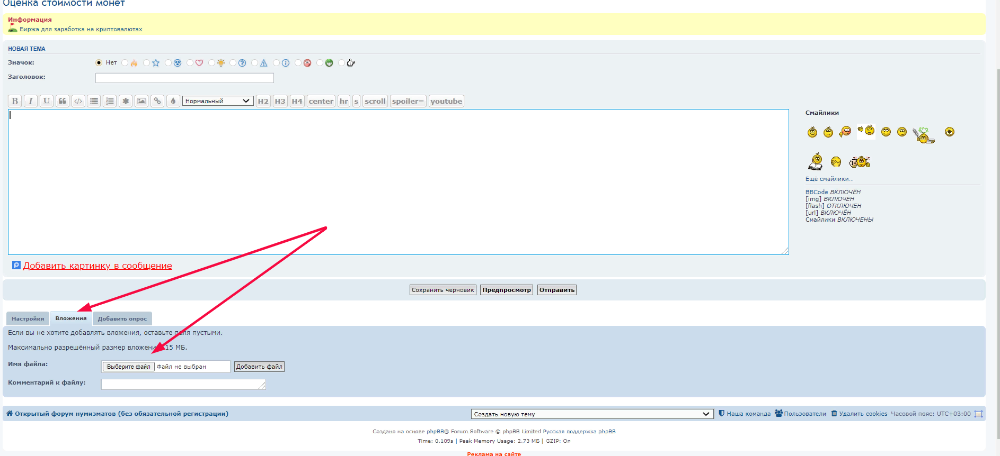Insert the sad frowning smiley

click(x=828, y=132)
